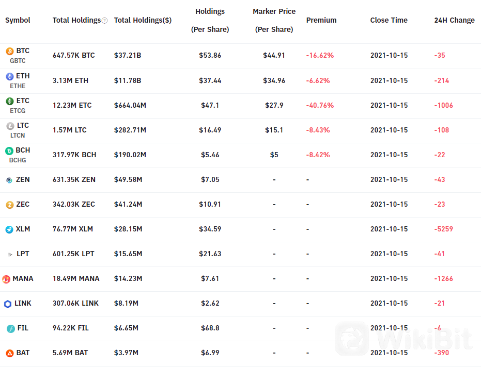Open the ETHE trust symbol link
481x367 pixels.
point(18,86)
